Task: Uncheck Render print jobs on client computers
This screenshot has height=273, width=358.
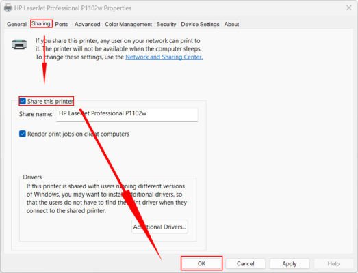Action: (x=23, y=134)
